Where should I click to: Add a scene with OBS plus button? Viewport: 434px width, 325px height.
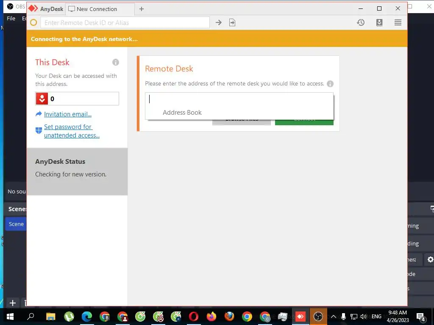(12, 303)
